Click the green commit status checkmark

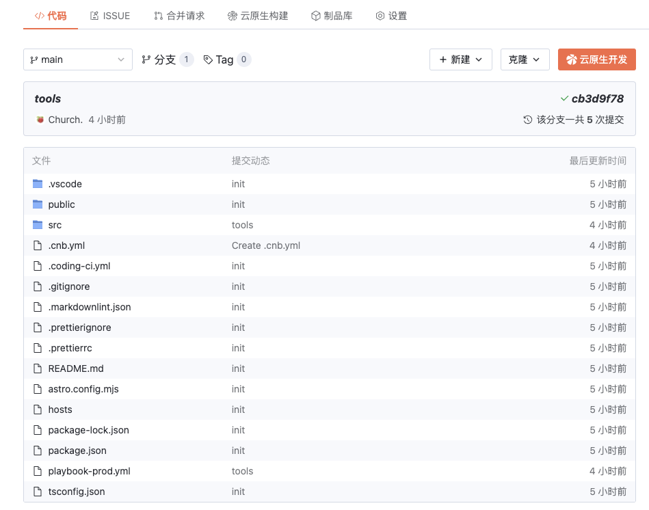point(564,98)
